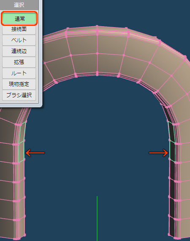Click the green vertical axis line

tap(97, 218)
